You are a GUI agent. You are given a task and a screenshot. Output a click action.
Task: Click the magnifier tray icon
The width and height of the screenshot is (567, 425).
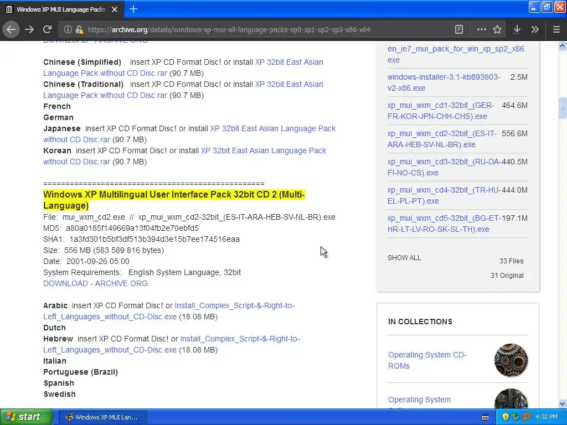pyautogui.click(x=526, y=417)
